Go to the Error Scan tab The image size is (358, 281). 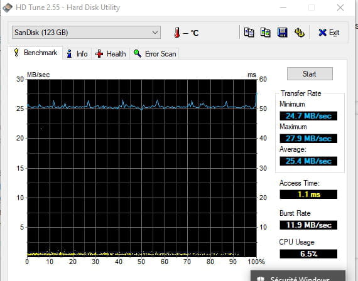click(155, 54)
